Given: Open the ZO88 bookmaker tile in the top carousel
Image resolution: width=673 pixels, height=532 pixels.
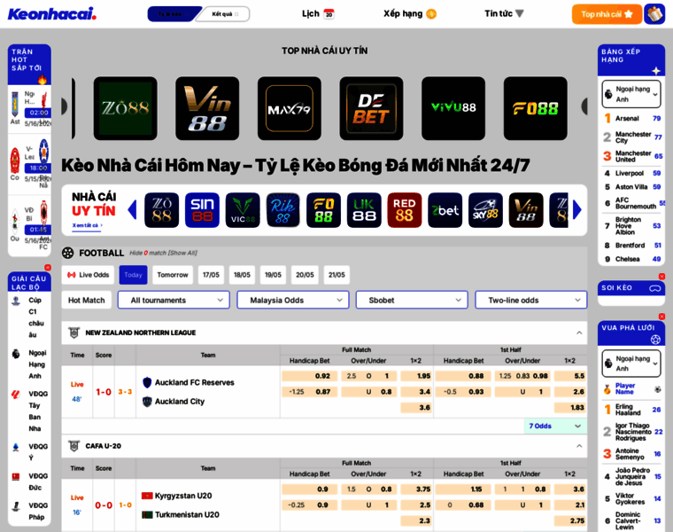Looking at the screenshot, I should click(x=126, y=108).
